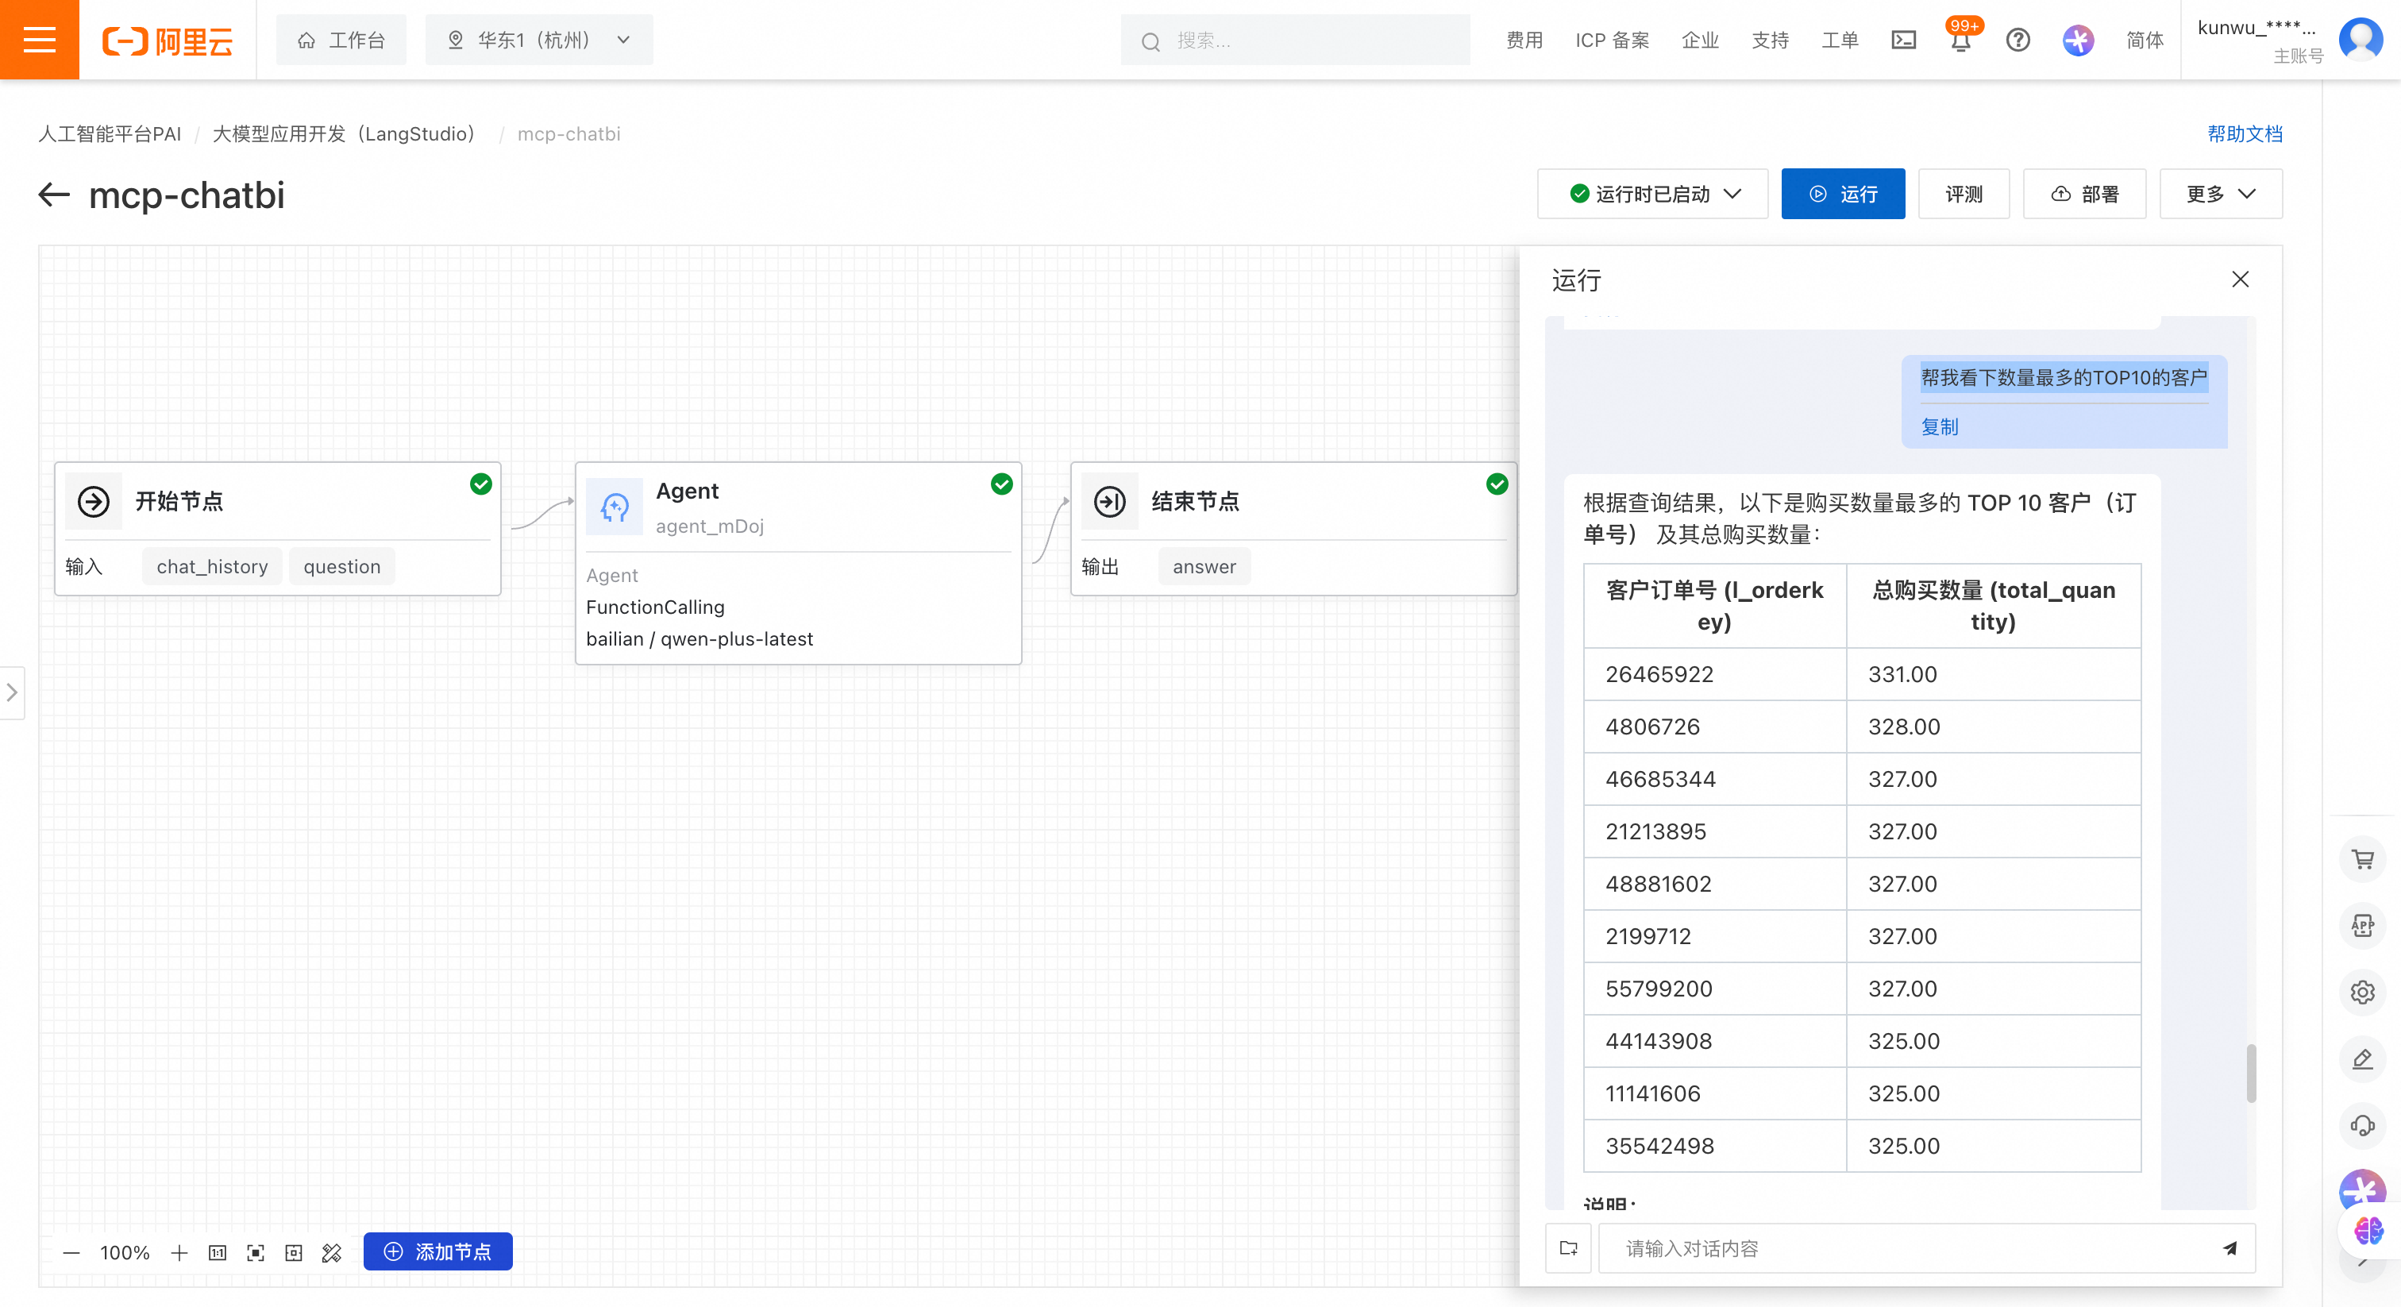Open the 工单 menu
Viewport: 2401px width, 1307px height.
tap(1839, 40)
